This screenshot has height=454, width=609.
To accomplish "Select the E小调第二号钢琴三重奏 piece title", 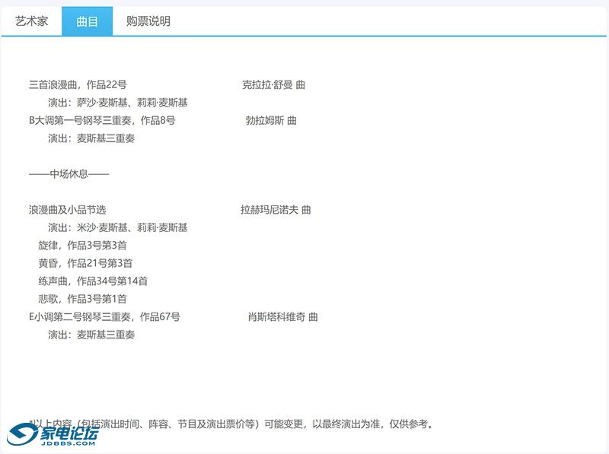I will click(x=104, y=316).
